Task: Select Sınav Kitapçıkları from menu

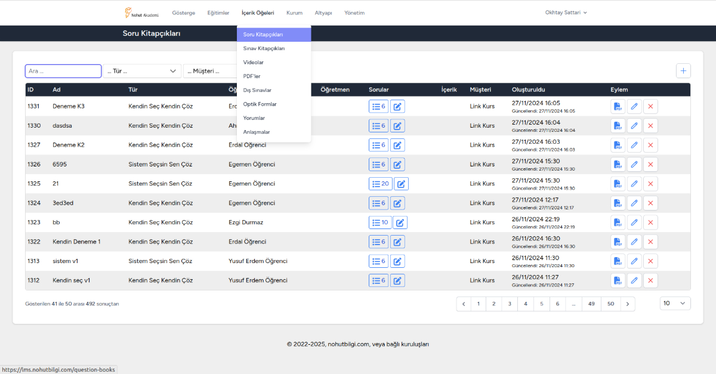Action: pyautogui.click(x=264, y=48)
